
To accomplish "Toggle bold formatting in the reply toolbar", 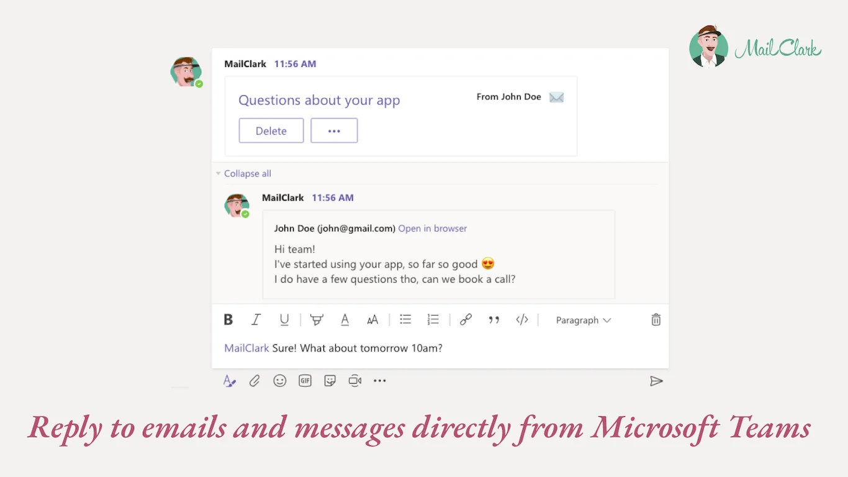I will click(228, 320).
